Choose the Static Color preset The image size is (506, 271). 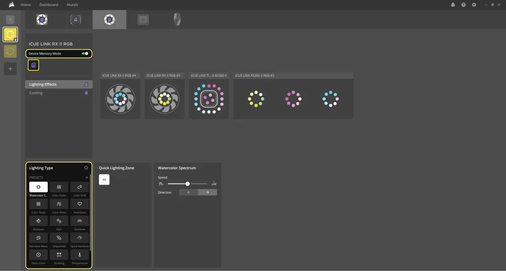(38, 255)
